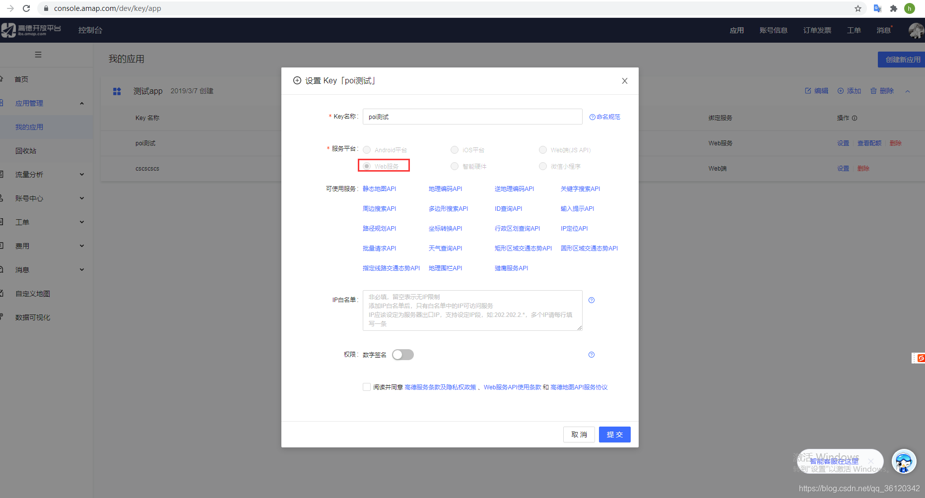Click the 测试app grid icon
The image size is (925, 498).
tap(117, 91)
